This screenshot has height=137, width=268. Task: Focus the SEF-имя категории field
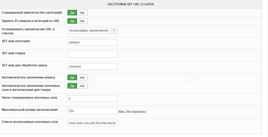[92, 42]
